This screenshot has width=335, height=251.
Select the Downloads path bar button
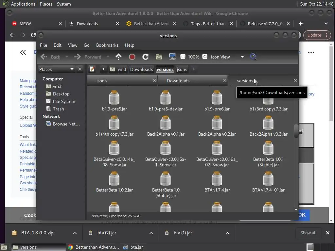coord(141,69)
